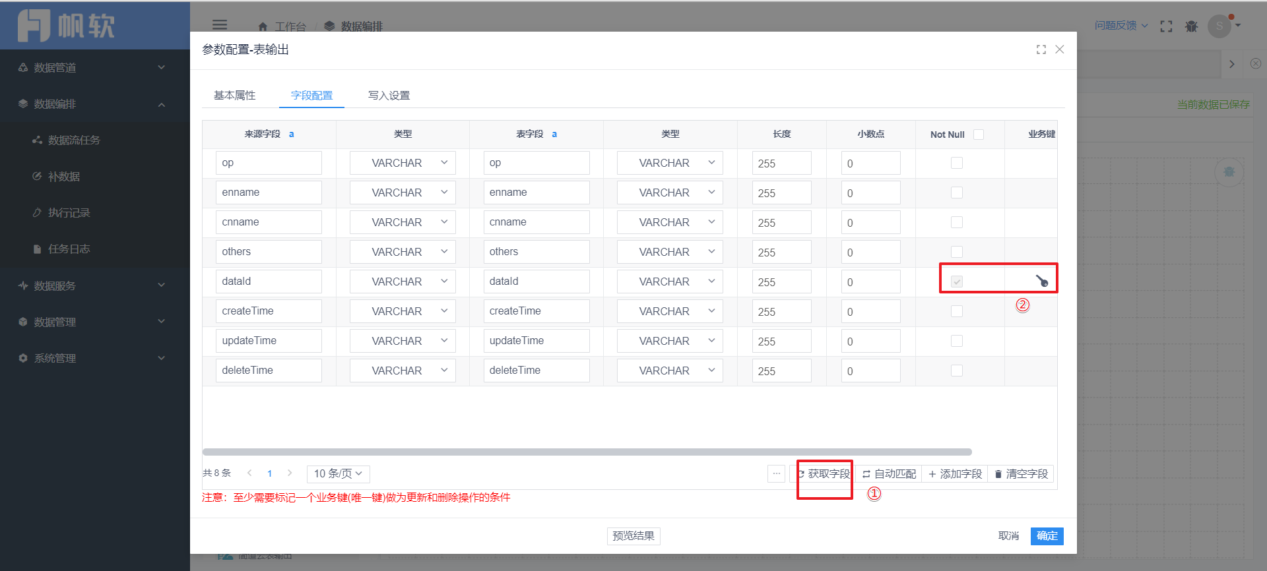Screen dimensions: 1267x571
Task: Click the 清空字段 button
Action: pos(1021,473)
